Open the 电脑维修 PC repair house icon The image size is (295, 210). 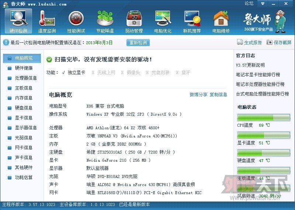(221, 21)
